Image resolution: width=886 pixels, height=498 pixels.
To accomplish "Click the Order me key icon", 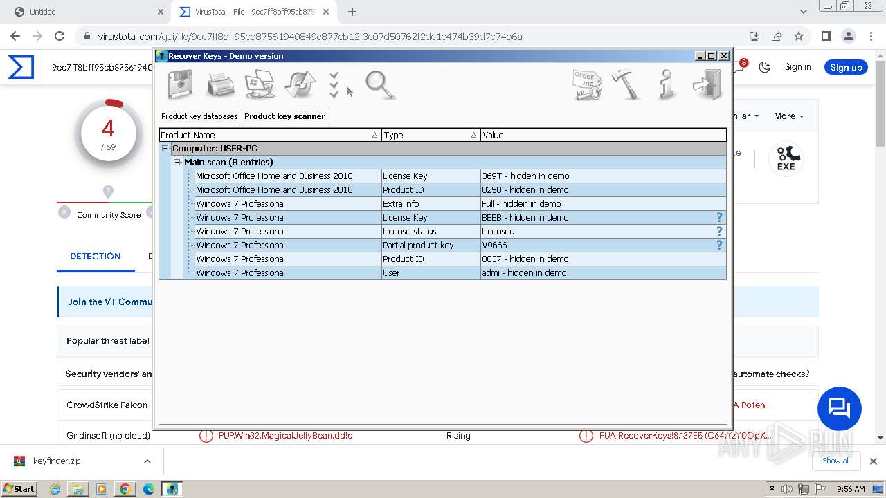I will click(587, 85).
